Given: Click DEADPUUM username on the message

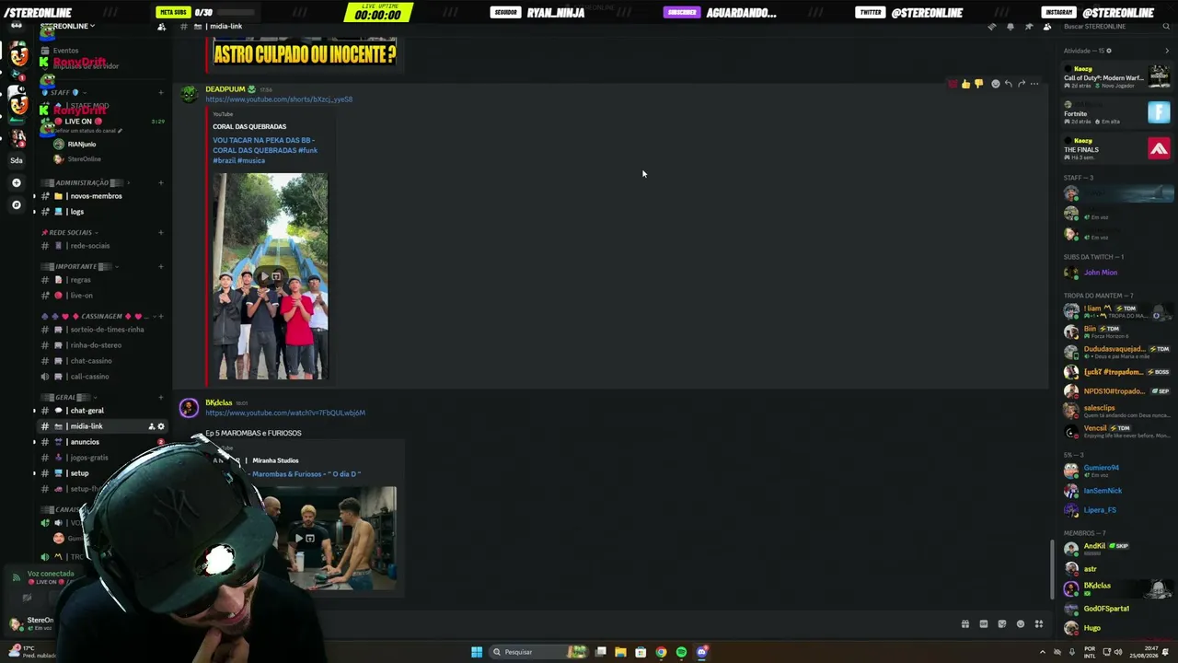Looking at the screenshot, I should [x=225, y=89].
